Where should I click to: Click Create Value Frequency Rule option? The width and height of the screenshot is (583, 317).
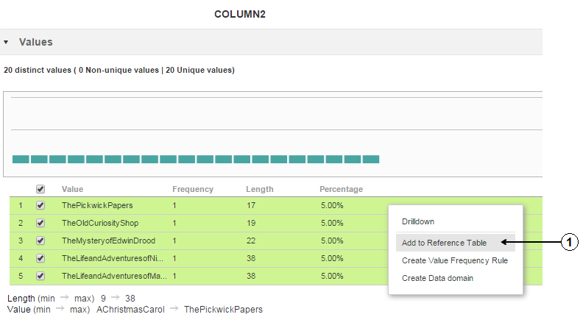(454, 260)
